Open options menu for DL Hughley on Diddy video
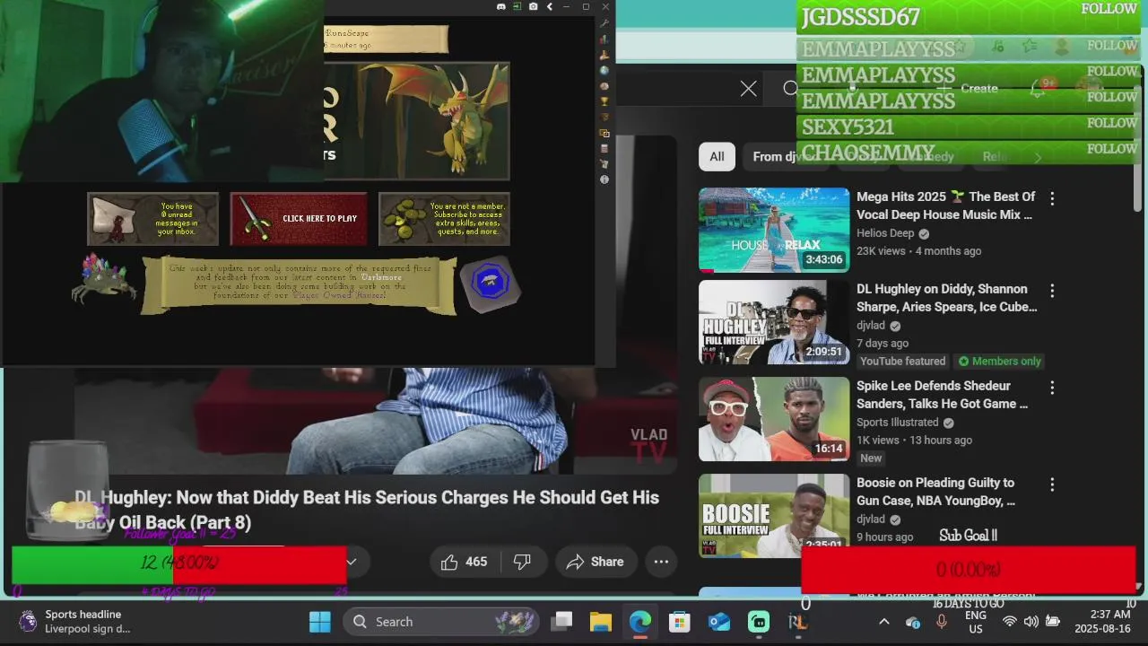This screenshot has width=1148, height=646. click(1052, 291)
